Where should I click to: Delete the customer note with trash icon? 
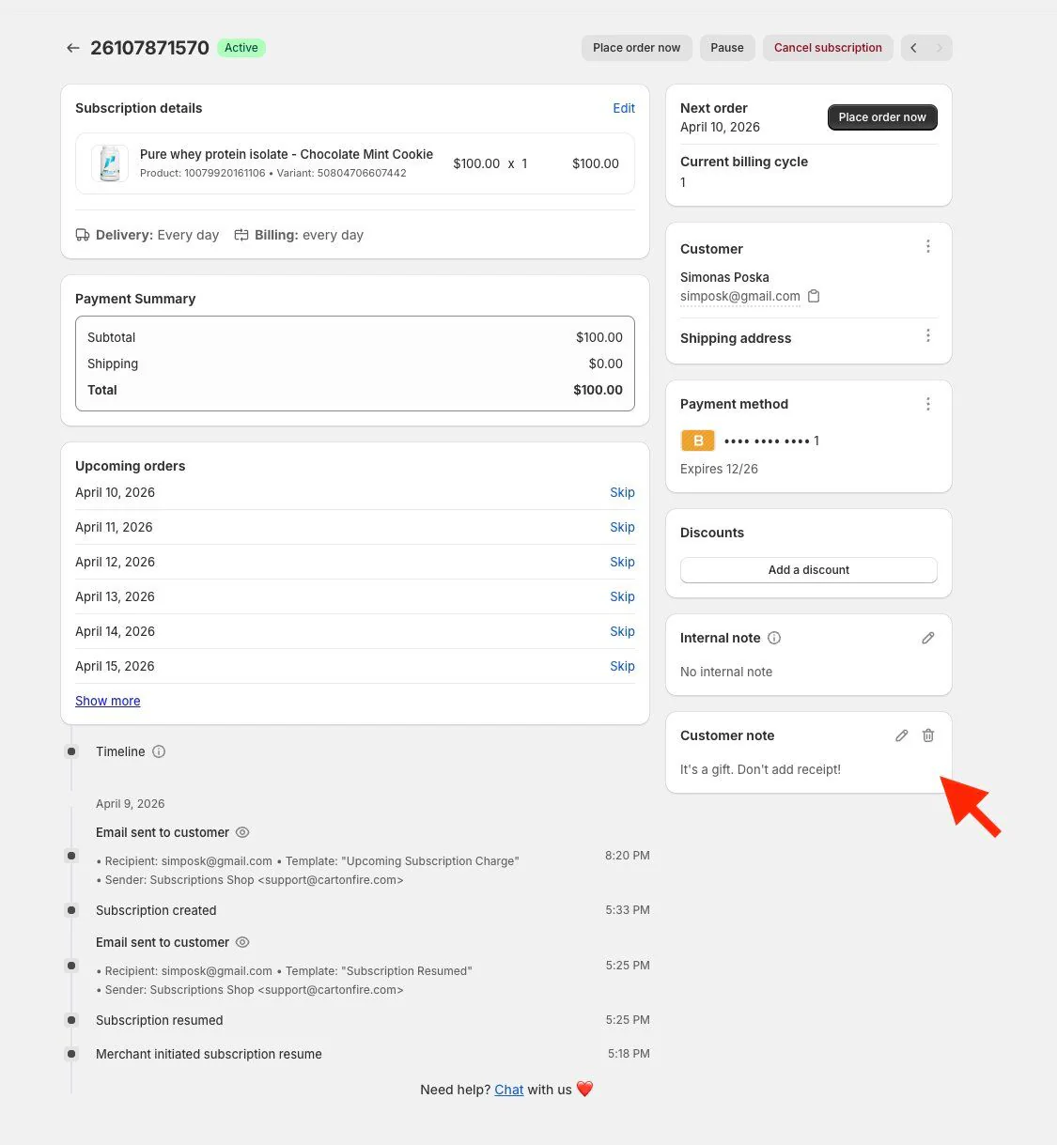pos(928,735)
